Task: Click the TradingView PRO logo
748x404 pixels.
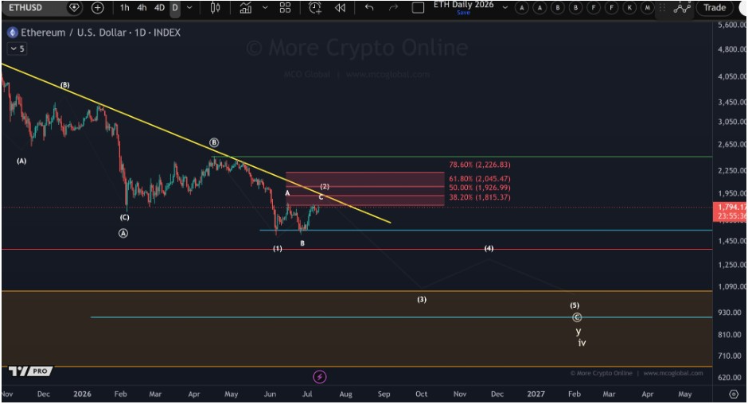Action: 30,371
